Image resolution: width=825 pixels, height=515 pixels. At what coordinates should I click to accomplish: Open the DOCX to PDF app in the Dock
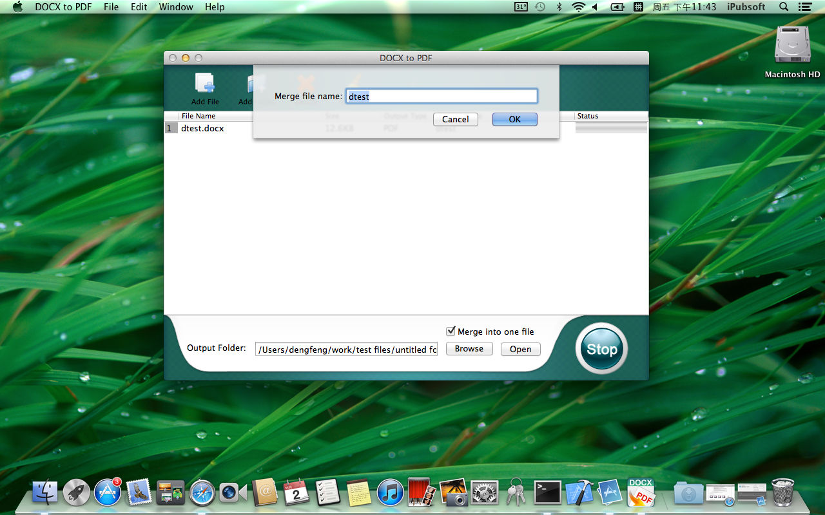pyautogui.click(x=641, y=493)
